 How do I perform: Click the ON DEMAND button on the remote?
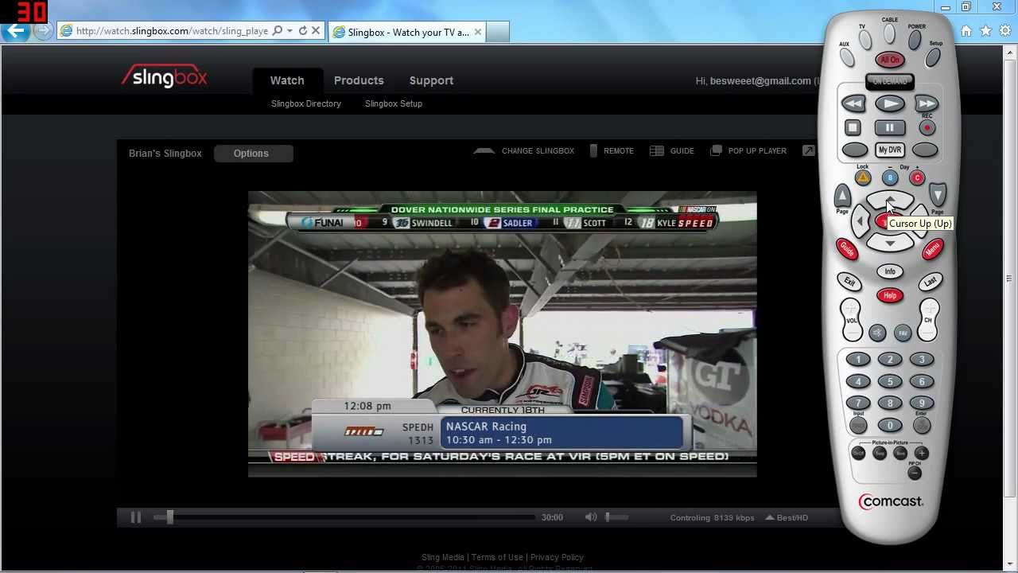pyautogui.click(x=889, y=81)
